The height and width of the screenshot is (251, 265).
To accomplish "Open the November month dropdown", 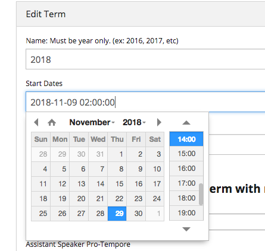I will (x=92, y=122).
